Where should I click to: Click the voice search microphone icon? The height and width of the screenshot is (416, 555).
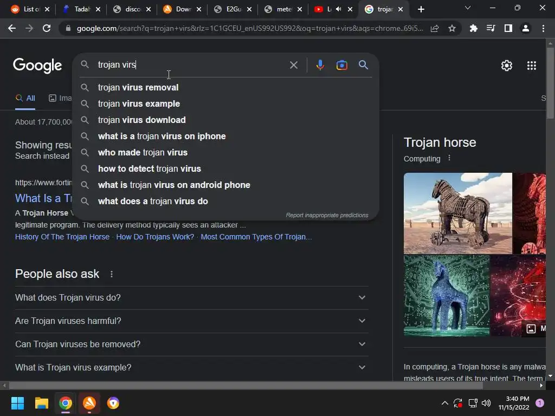320,65
